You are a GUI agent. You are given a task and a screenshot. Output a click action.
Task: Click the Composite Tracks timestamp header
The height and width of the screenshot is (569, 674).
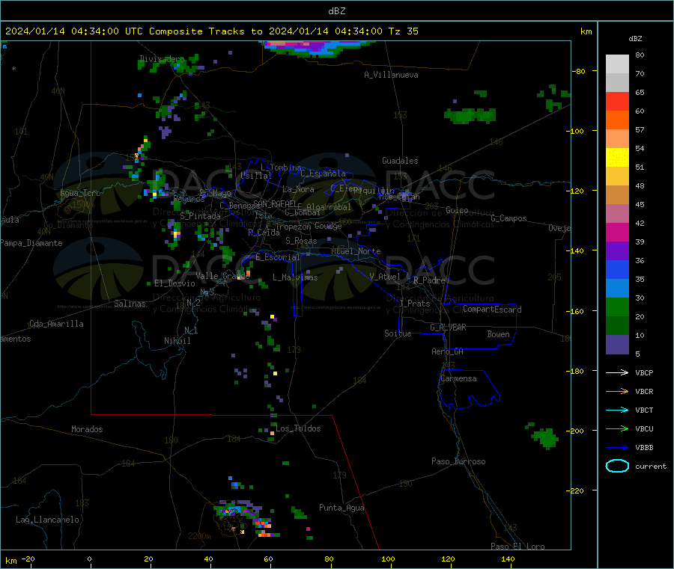pos(211,31)
